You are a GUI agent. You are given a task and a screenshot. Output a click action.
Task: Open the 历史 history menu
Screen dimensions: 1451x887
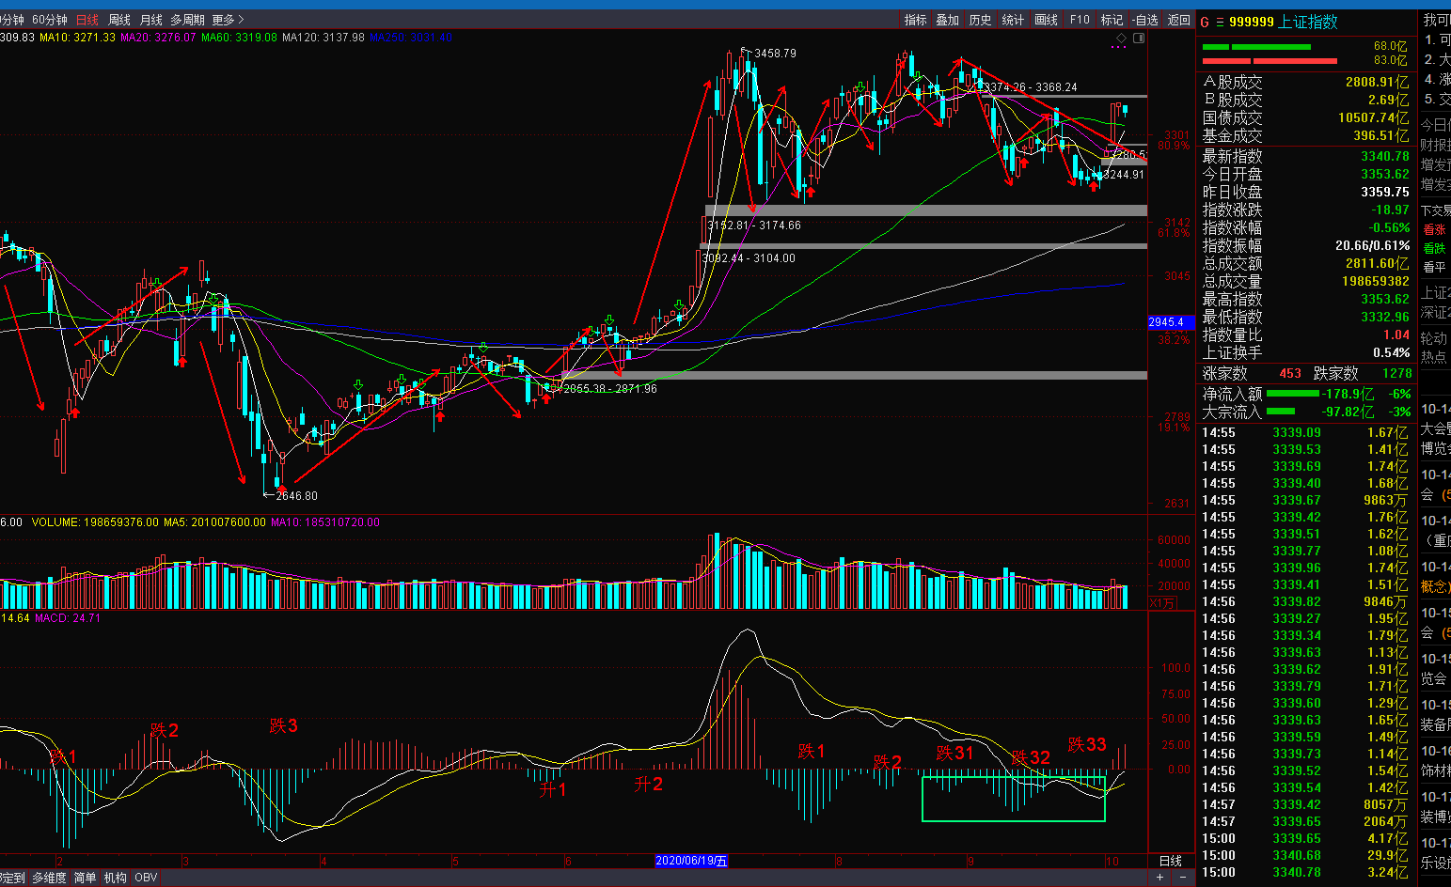point(980,20)
